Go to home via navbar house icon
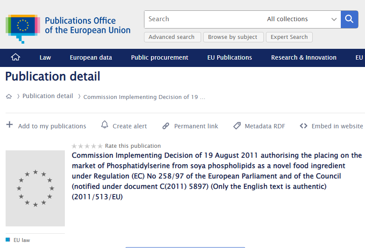This screenshot has width=365, height=248. click(x=16, y=57)
